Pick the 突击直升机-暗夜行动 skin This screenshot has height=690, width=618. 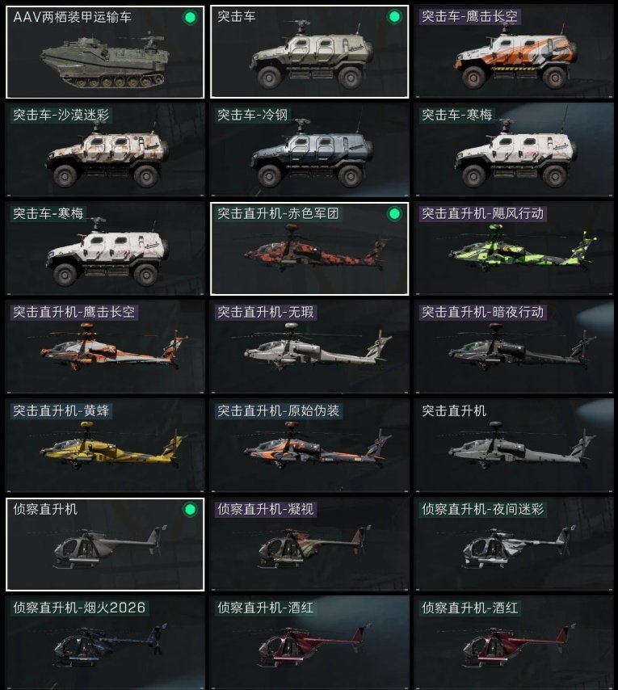point(514,347)
